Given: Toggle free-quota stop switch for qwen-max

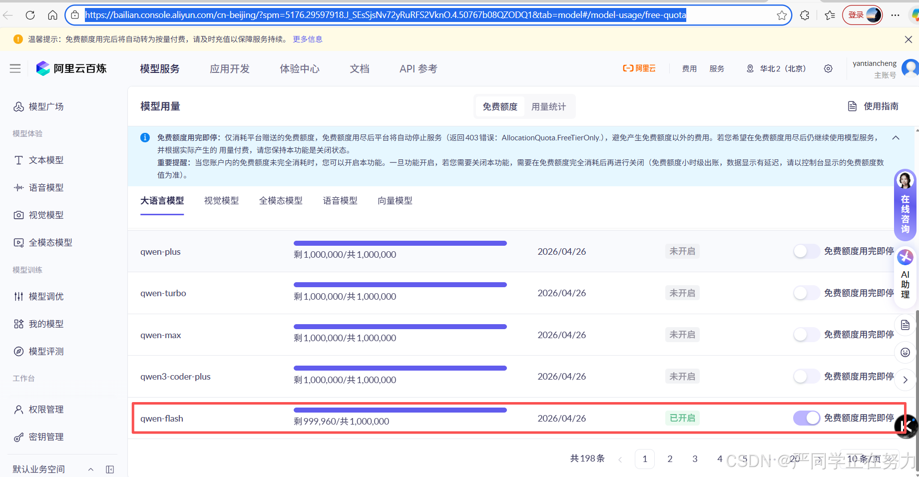Looking at the screenshot, I should [x=807, y=335].
